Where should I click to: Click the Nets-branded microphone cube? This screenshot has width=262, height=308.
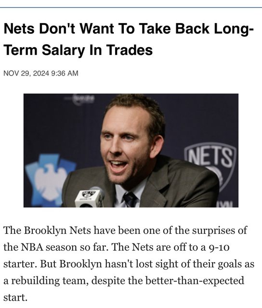click(x=90, y=198)
